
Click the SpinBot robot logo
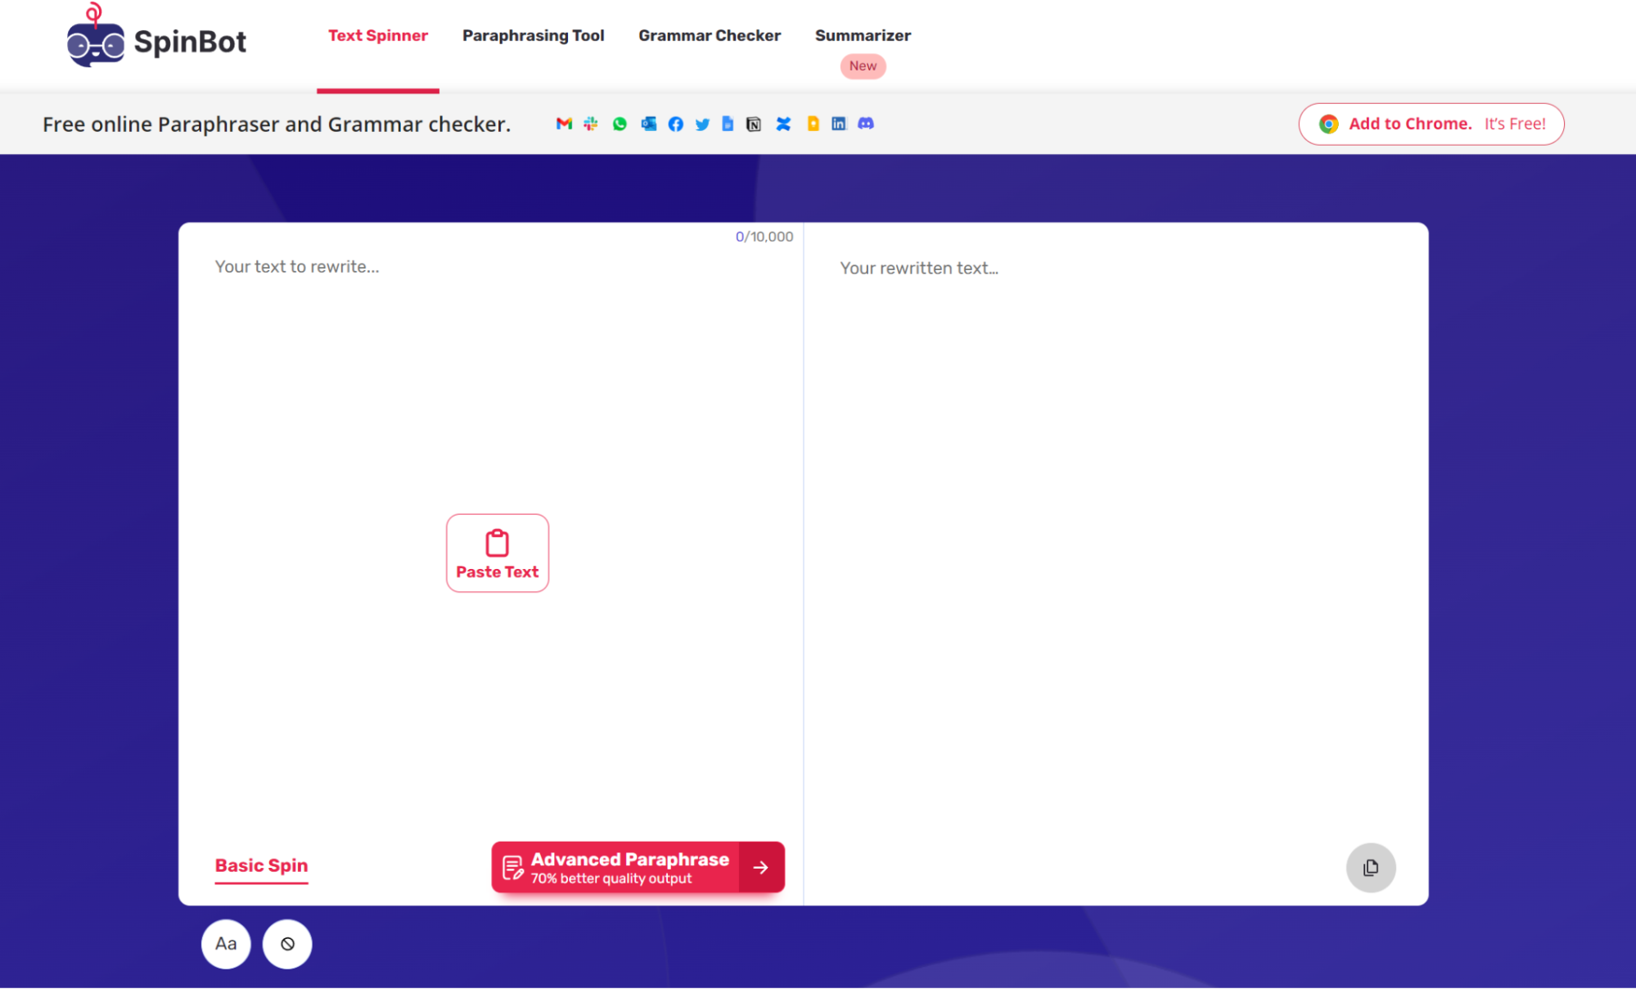95,35
